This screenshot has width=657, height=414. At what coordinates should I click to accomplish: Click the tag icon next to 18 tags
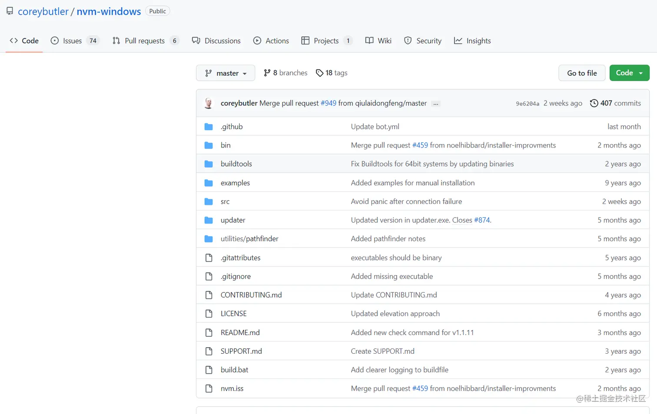pyautogui.click(x=319, y=73)
